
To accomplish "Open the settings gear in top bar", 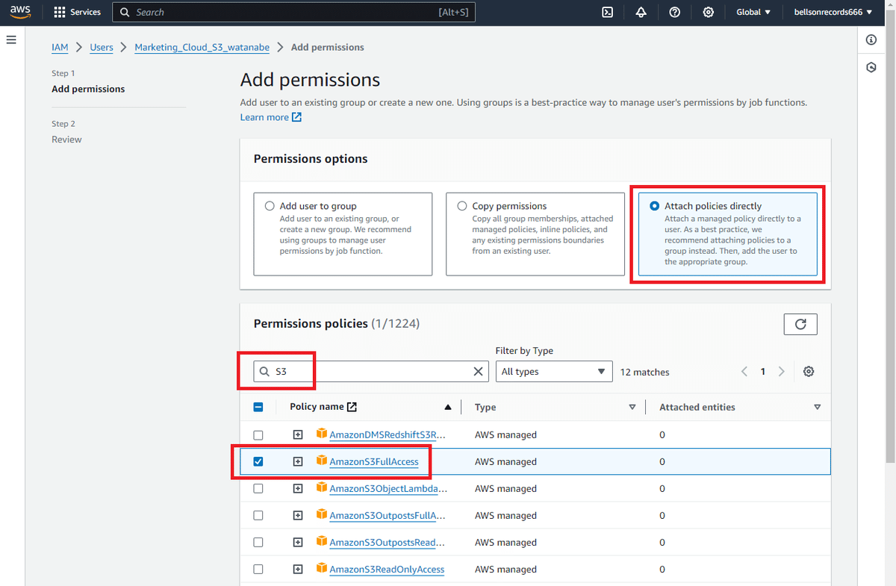I will [x=709, y=12].
